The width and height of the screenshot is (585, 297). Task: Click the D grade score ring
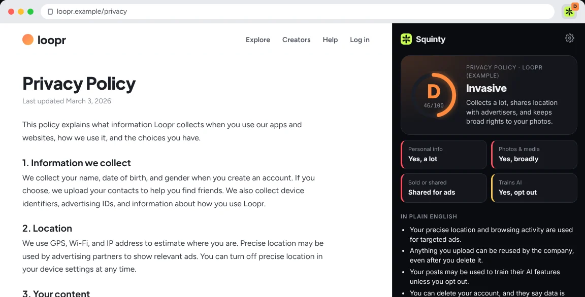[434, 95]
